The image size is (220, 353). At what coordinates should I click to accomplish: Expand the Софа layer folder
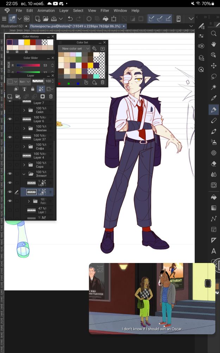click(x=24, y=146)
